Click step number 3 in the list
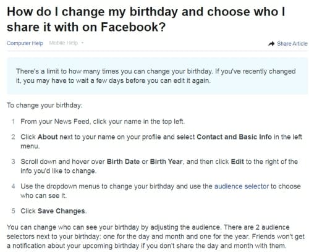The image size is (309, 252). click(13, 161)
